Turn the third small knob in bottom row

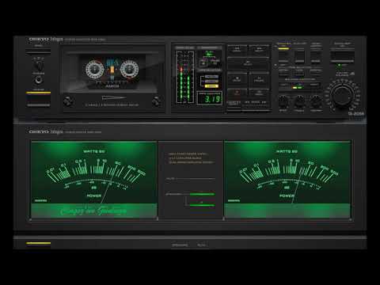click(x=316, y=101)
